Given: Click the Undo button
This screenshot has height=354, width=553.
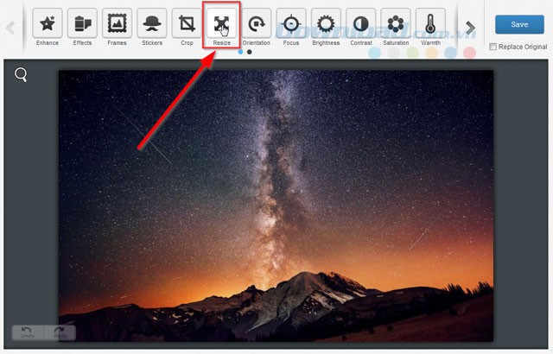Looking at the screenshot, I should click(x=27, y=332).
